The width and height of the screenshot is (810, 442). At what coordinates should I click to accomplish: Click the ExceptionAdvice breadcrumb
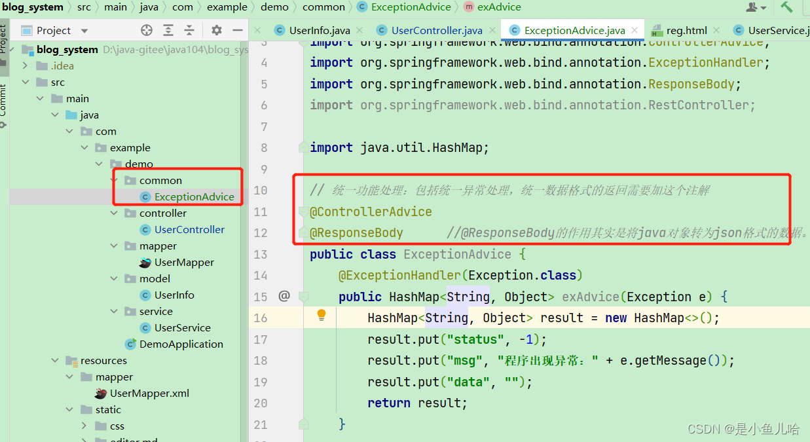pyautogui.click(x=403, y=7)
